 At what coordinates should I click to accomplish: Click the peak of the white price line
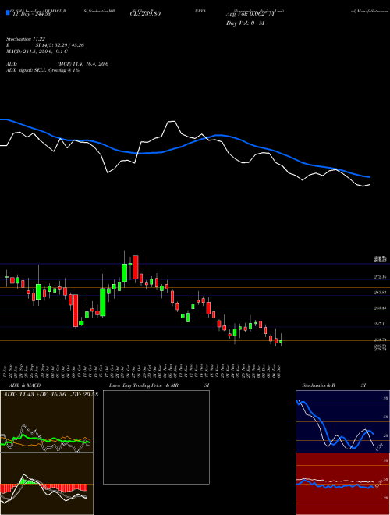click(x=172, y=122)
